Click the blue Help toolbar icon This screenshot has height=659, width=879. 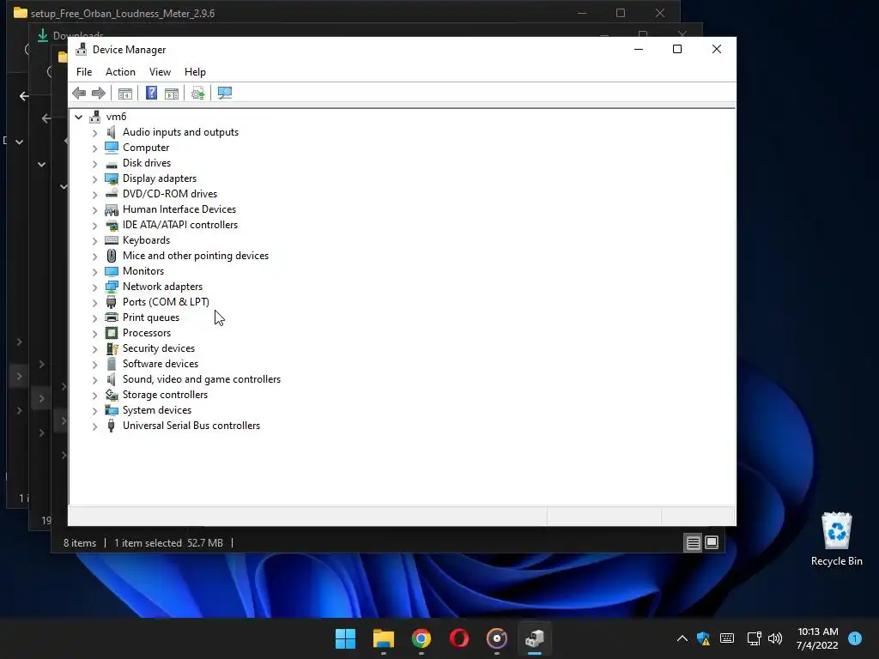tap(151, 93)
